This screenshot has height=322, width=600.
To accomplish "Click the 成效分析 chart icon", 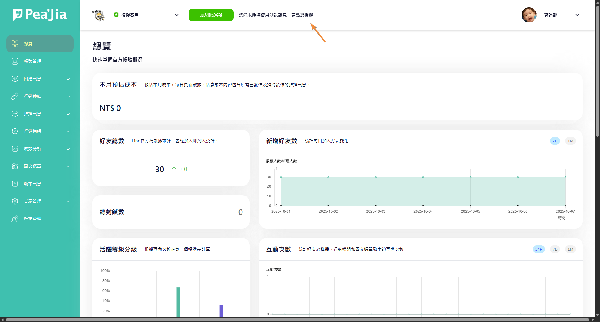I will [15, 149].
